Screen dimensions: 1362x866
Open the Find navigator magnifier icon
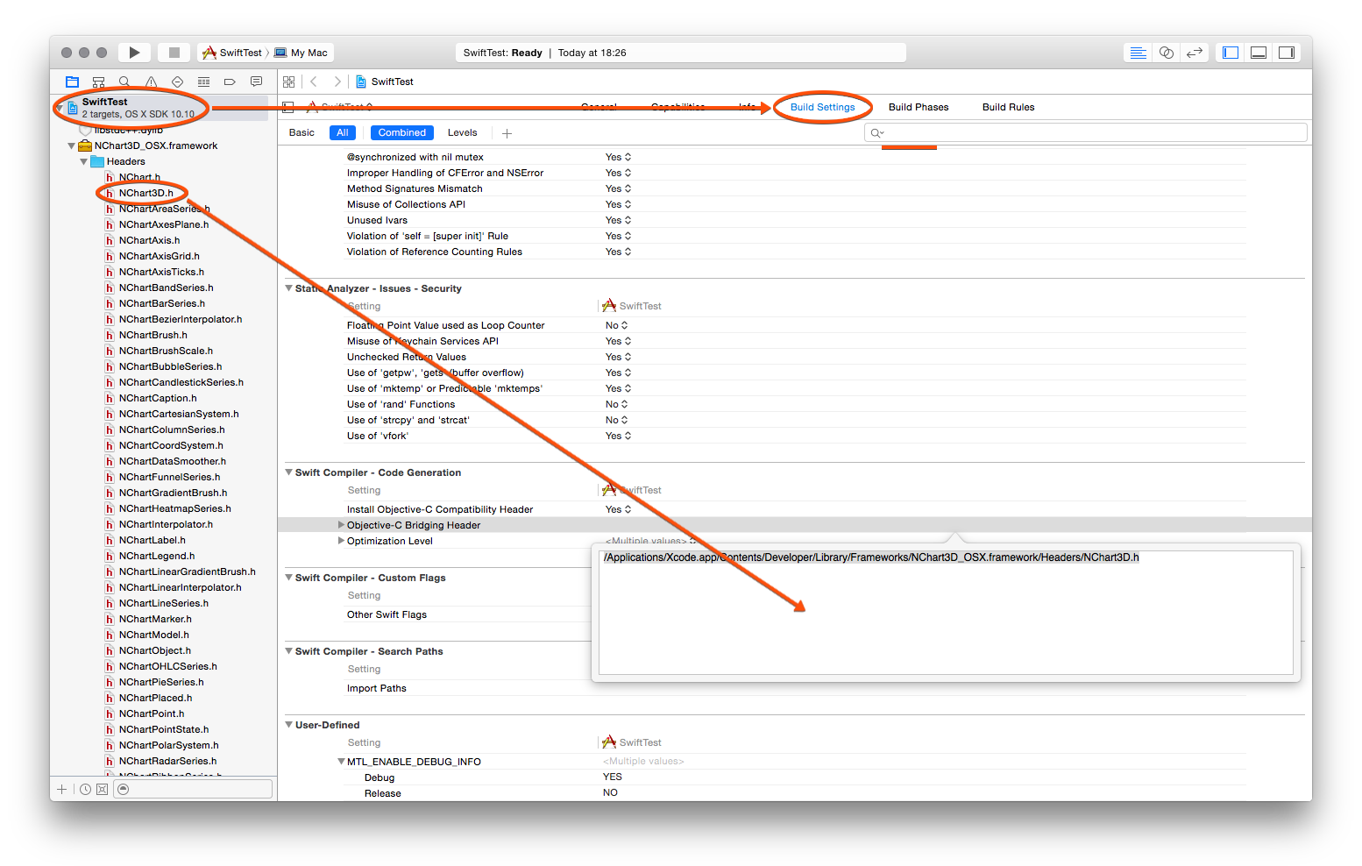pyautogui.click(x=124, y=82)
